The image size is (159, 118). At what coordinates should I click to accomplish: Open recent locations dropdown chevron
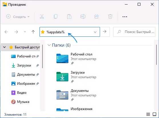(x=25, y=32)
